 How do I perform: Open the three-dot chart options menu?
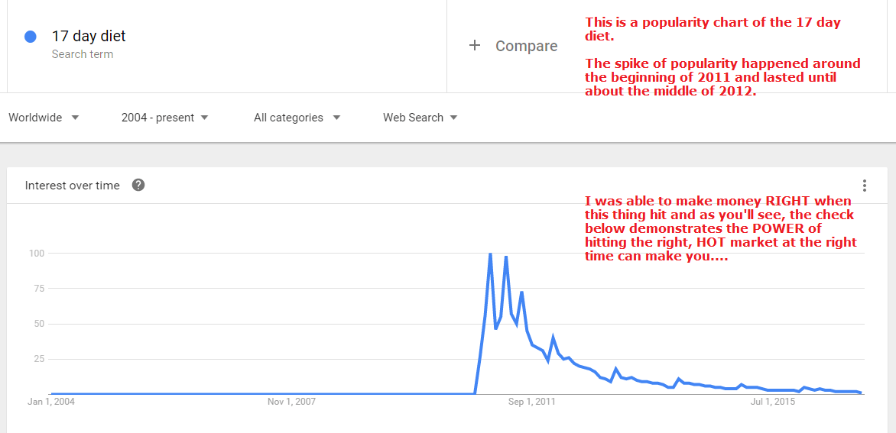click(x=865, y=186)
